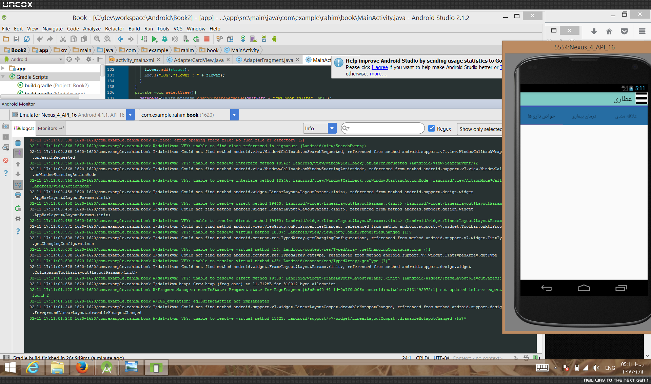Click the Cut scissors icon
This screenshot has width=651, height=384.
[63, 39]
